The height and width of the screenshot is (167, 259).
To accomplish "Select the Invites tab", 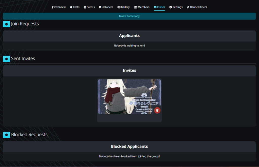I will click(159, 7).
